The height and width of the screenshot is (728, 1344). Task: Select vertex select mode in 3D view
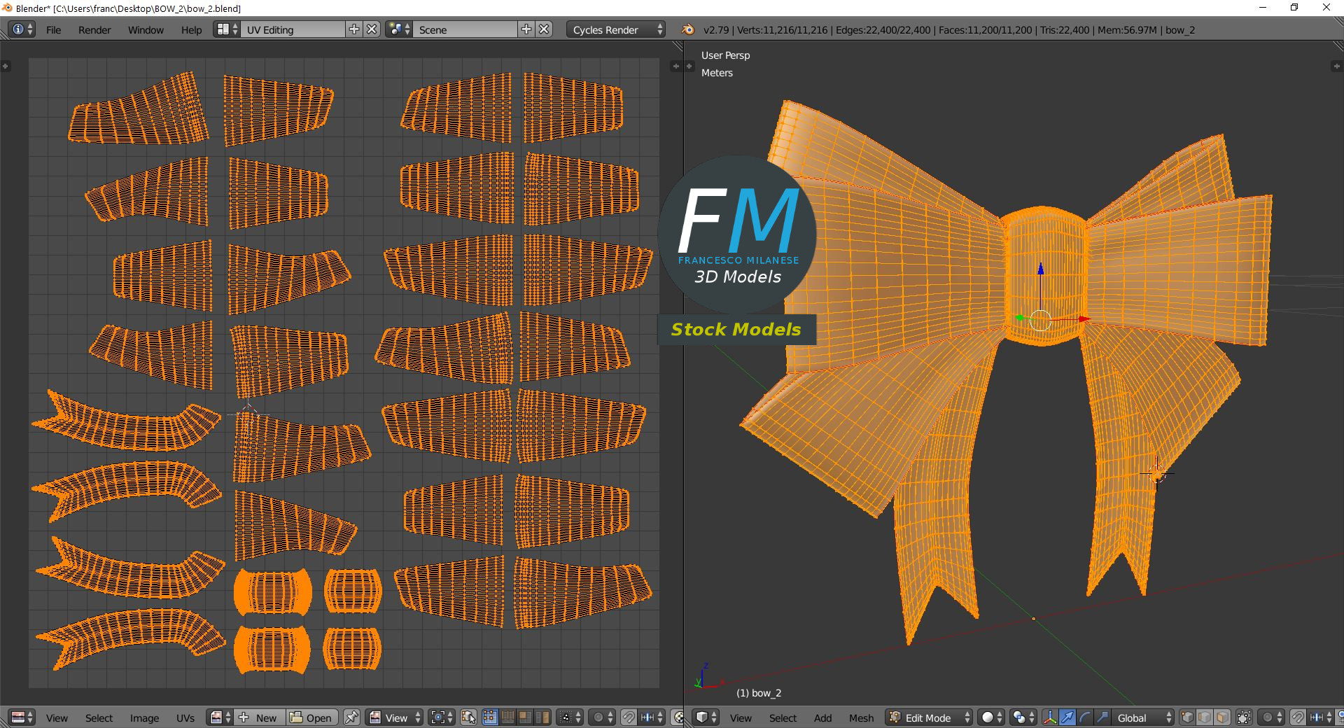point(1187,717)
